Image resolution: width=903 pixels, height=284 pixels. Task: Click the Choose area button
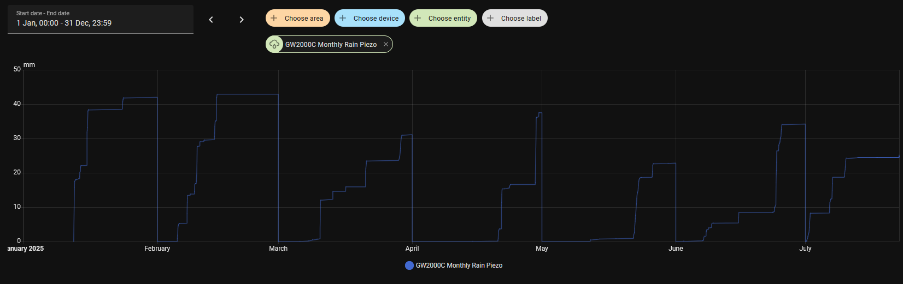[x=298, y=18]
